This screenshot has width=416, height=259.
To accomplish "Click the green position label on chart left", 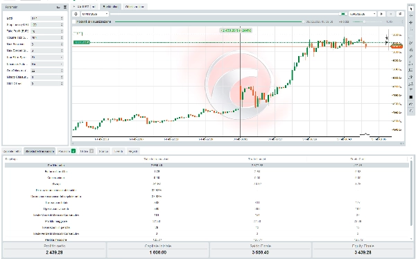I will [81, 42].
